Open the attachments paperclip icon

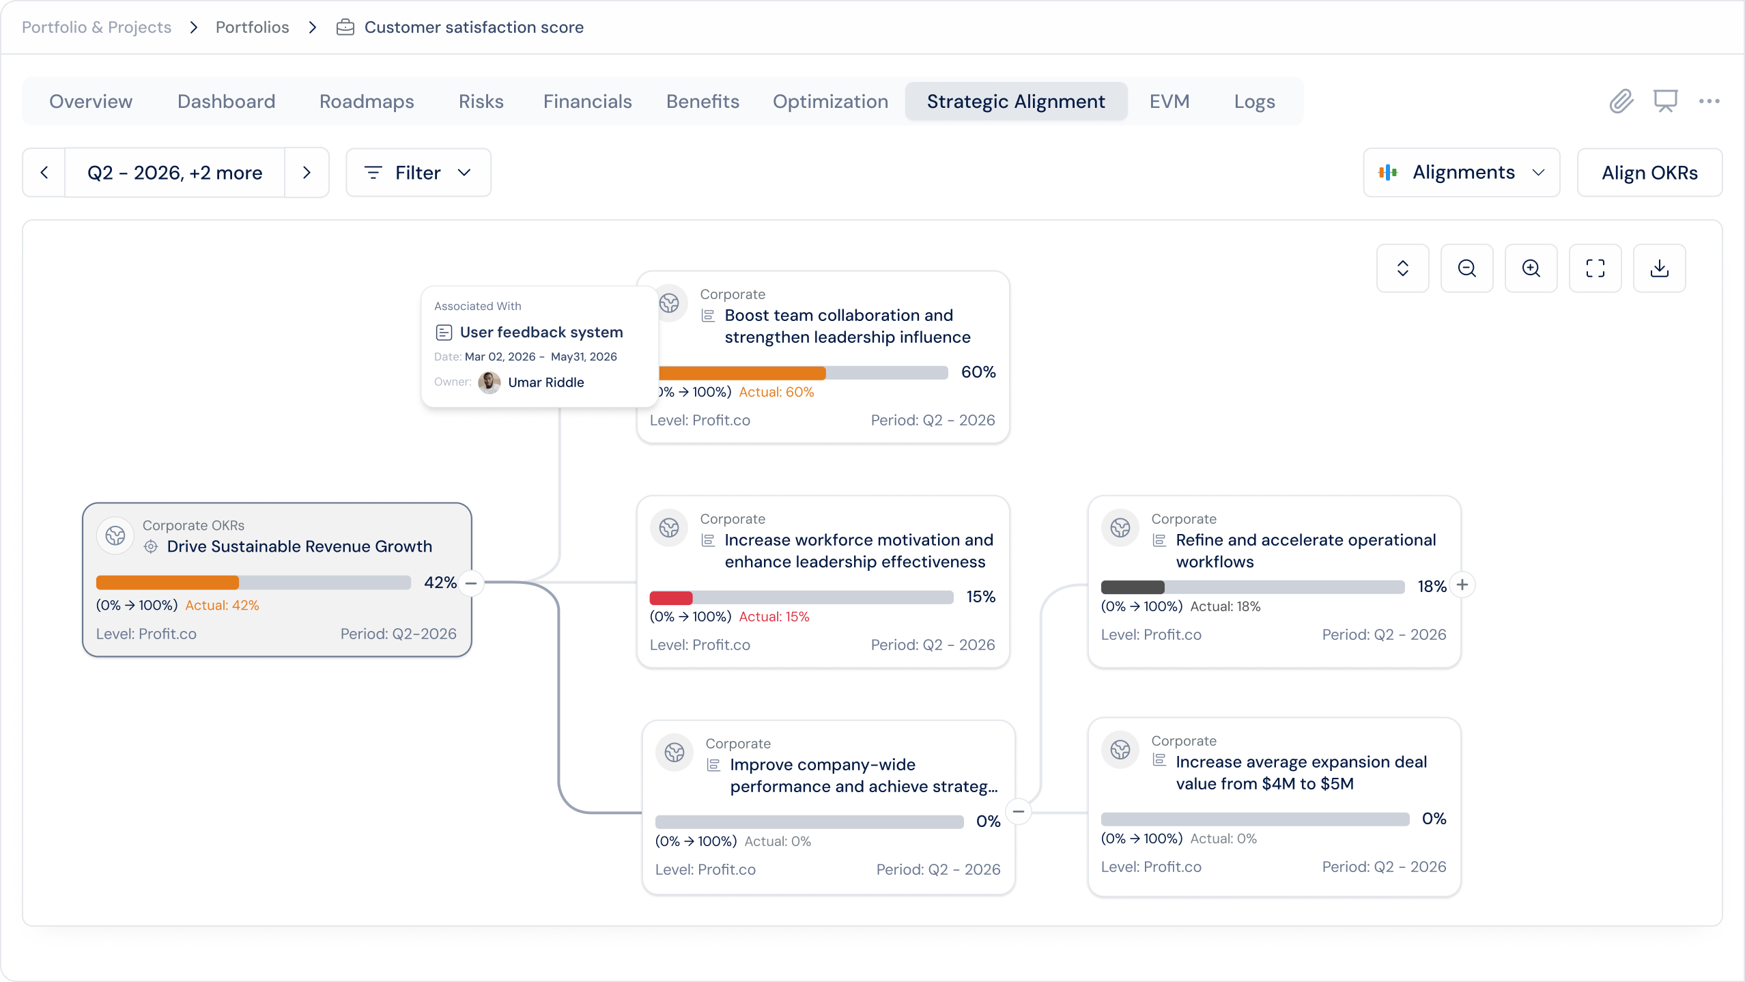[x=1621, y=101]
